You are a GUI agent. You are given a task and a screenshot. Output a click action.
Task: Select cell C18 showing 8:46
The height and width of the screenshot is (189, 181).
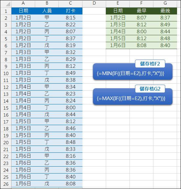(71, 128)
